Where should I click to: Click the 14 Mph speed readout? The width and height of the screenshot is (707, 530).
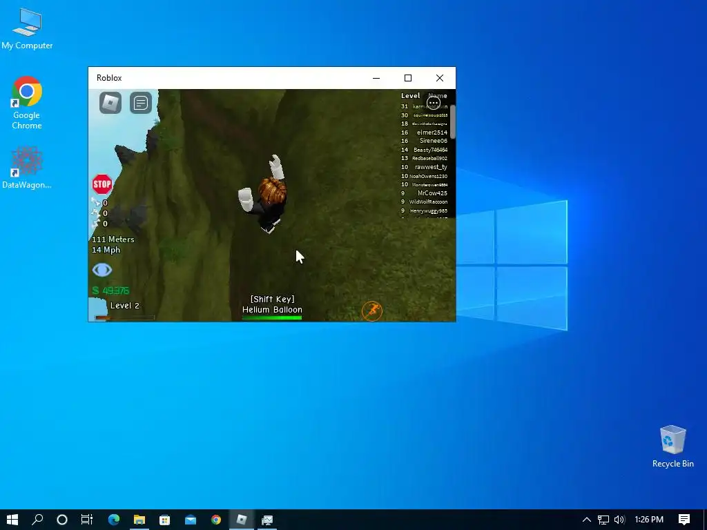click(106, 250)
